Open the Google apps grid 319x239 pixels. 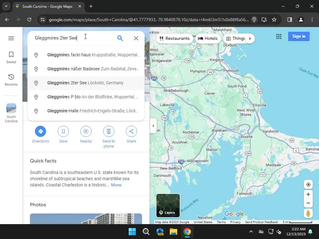coord(279,36)
